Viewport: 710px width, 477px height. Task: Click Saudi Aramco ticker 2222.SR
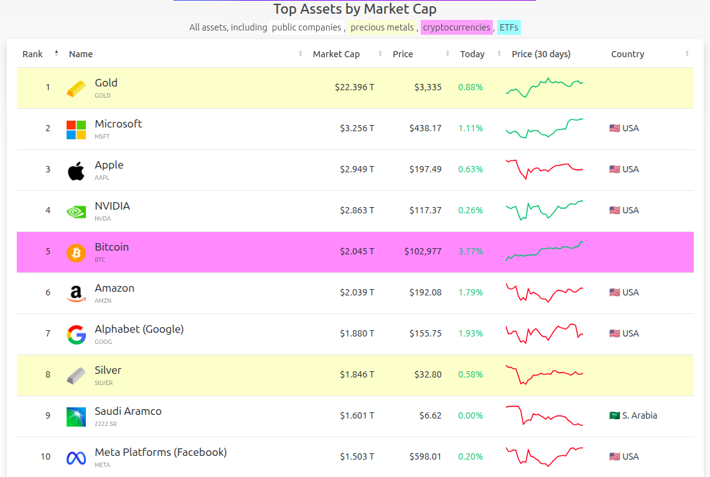[106, 424]
